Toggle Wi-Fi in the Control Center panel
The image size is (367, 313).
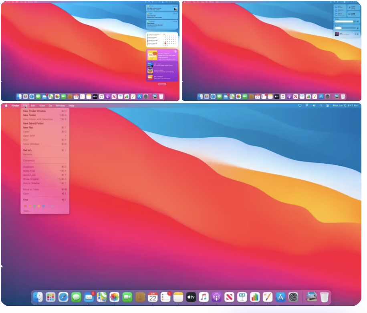click(336, 6)
